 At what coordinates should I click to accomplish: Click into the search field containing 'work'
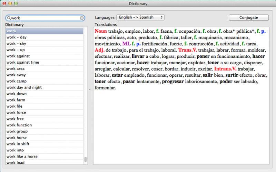point(45,18)
